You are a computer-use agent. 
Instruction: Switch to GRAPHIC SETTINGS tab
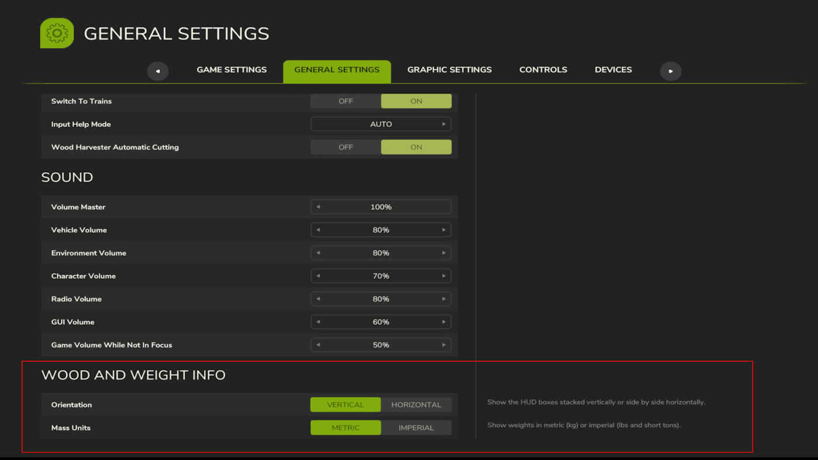coord(449,69)
